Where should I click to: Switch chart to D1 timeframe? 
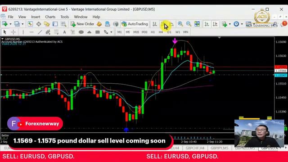(x=169, y=32)
